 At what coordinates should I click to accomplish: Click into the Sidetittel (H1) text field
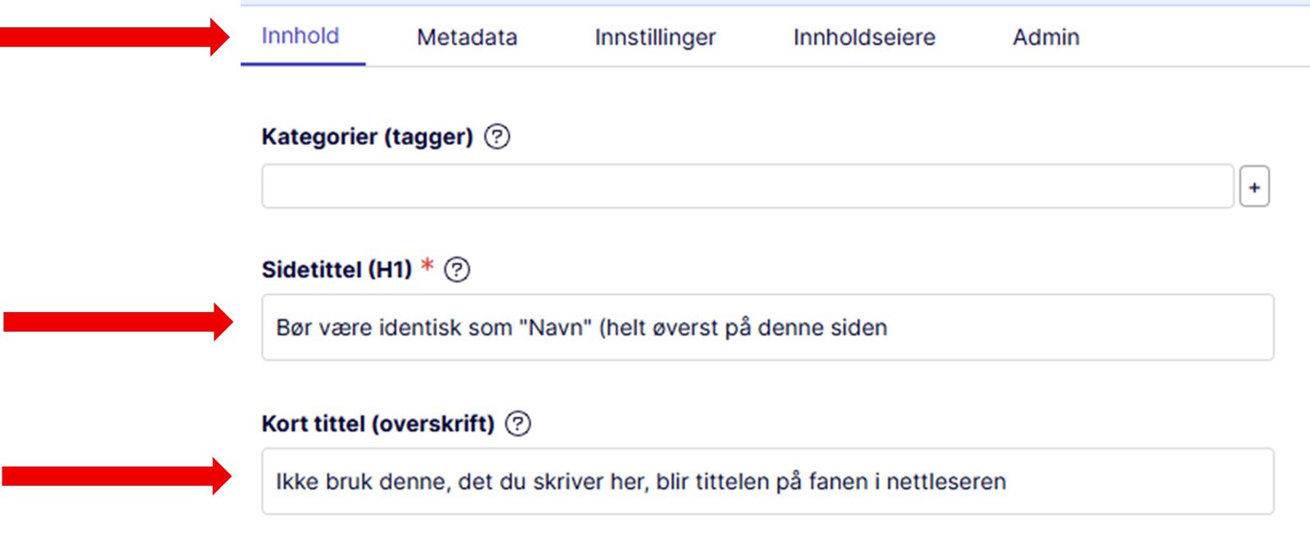pyautogui.click(x=767, y=328)
